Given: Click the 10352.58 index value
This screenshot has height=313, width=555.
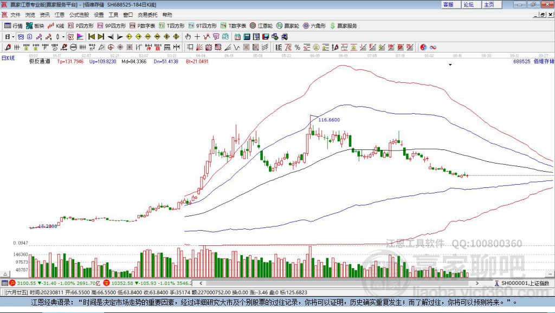Looking at the screenshot, I should [x=122, y=283].
